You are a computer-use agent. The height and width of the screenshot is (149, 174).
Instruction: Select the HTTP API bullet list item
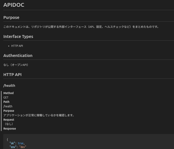point(17,46)
